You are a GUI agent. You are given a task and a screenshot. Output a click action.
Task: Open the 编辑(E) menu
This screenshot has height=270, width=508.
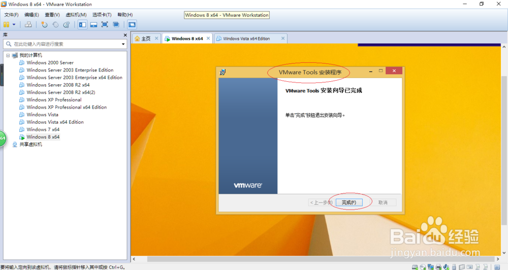(31, 15)
